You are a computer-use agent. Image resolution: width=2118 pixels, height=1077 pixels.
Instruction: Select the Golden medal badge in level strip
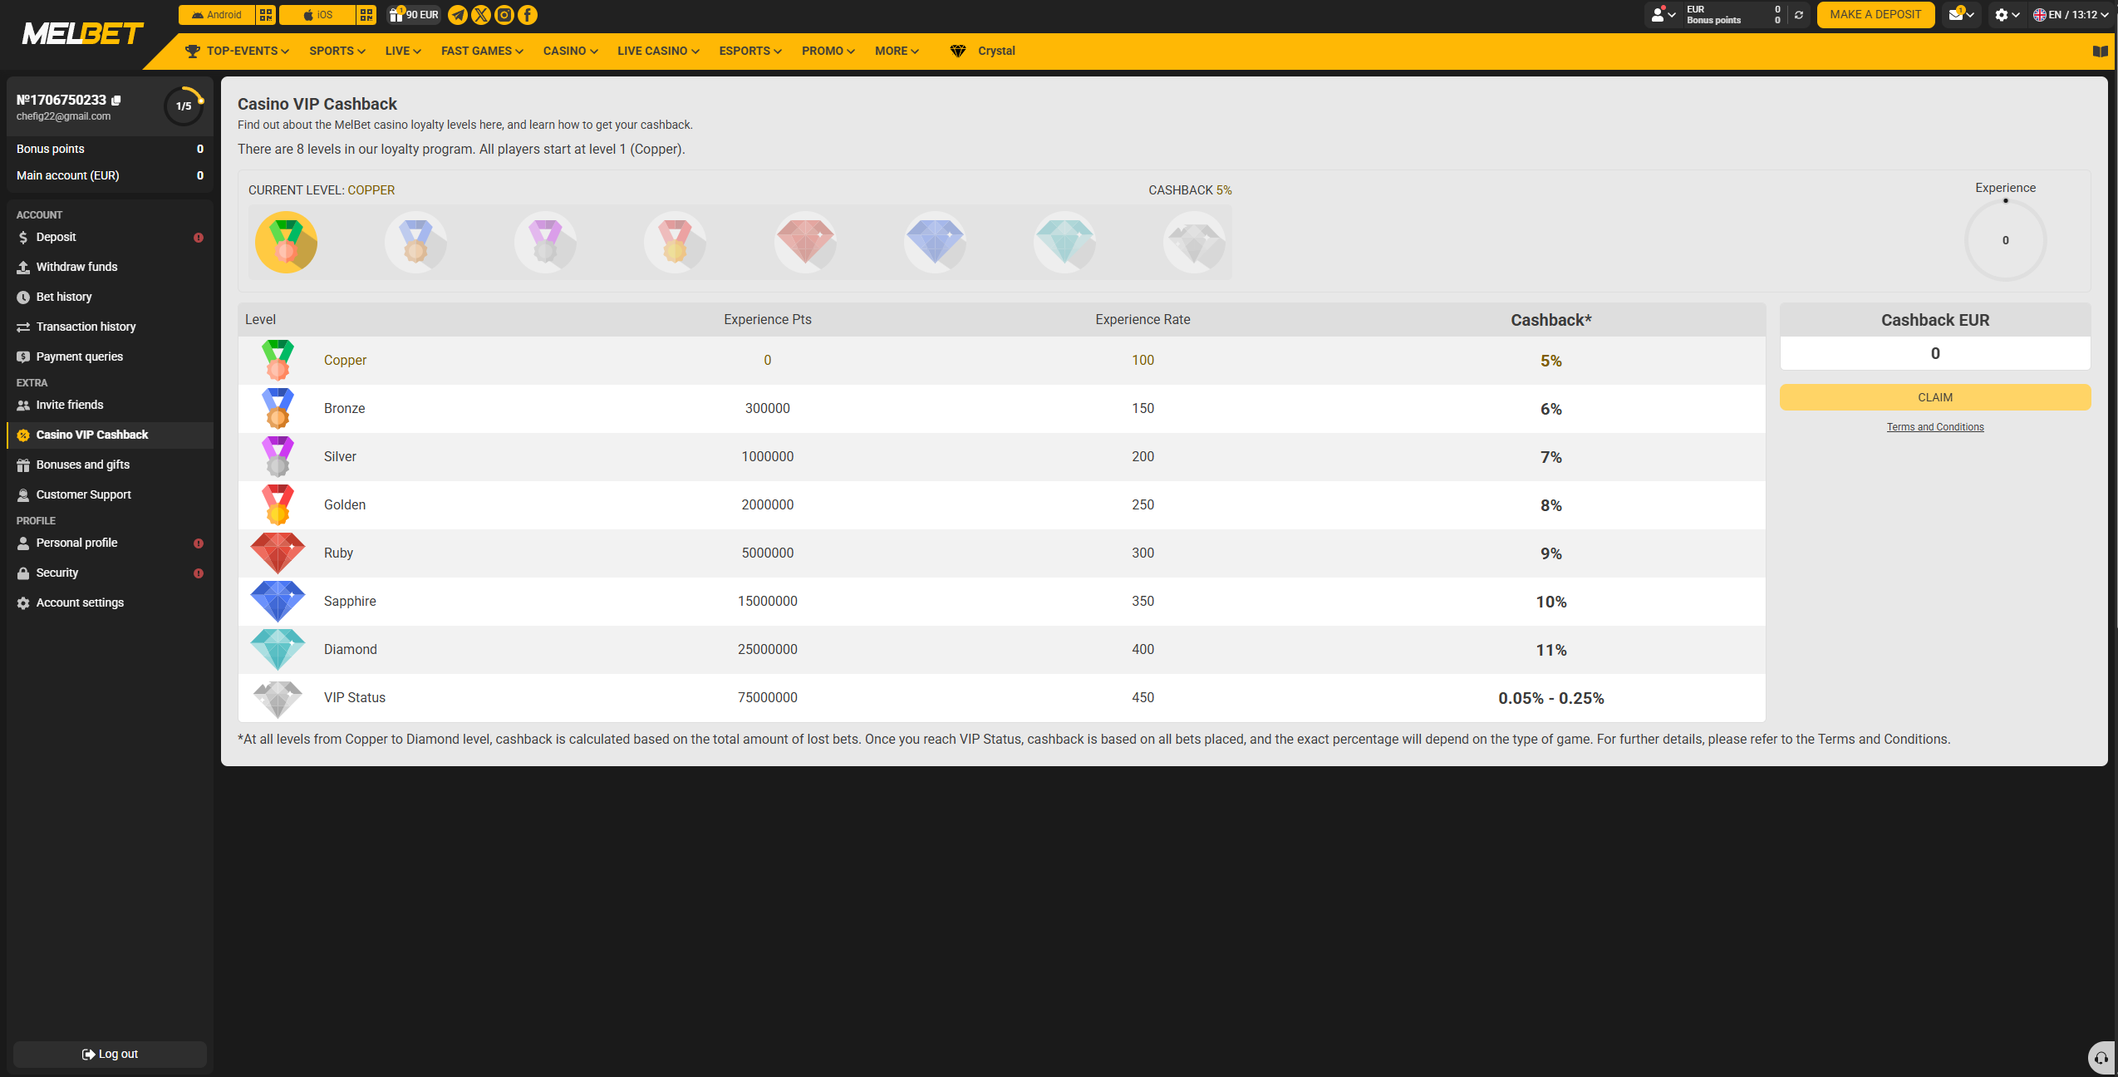675,242
